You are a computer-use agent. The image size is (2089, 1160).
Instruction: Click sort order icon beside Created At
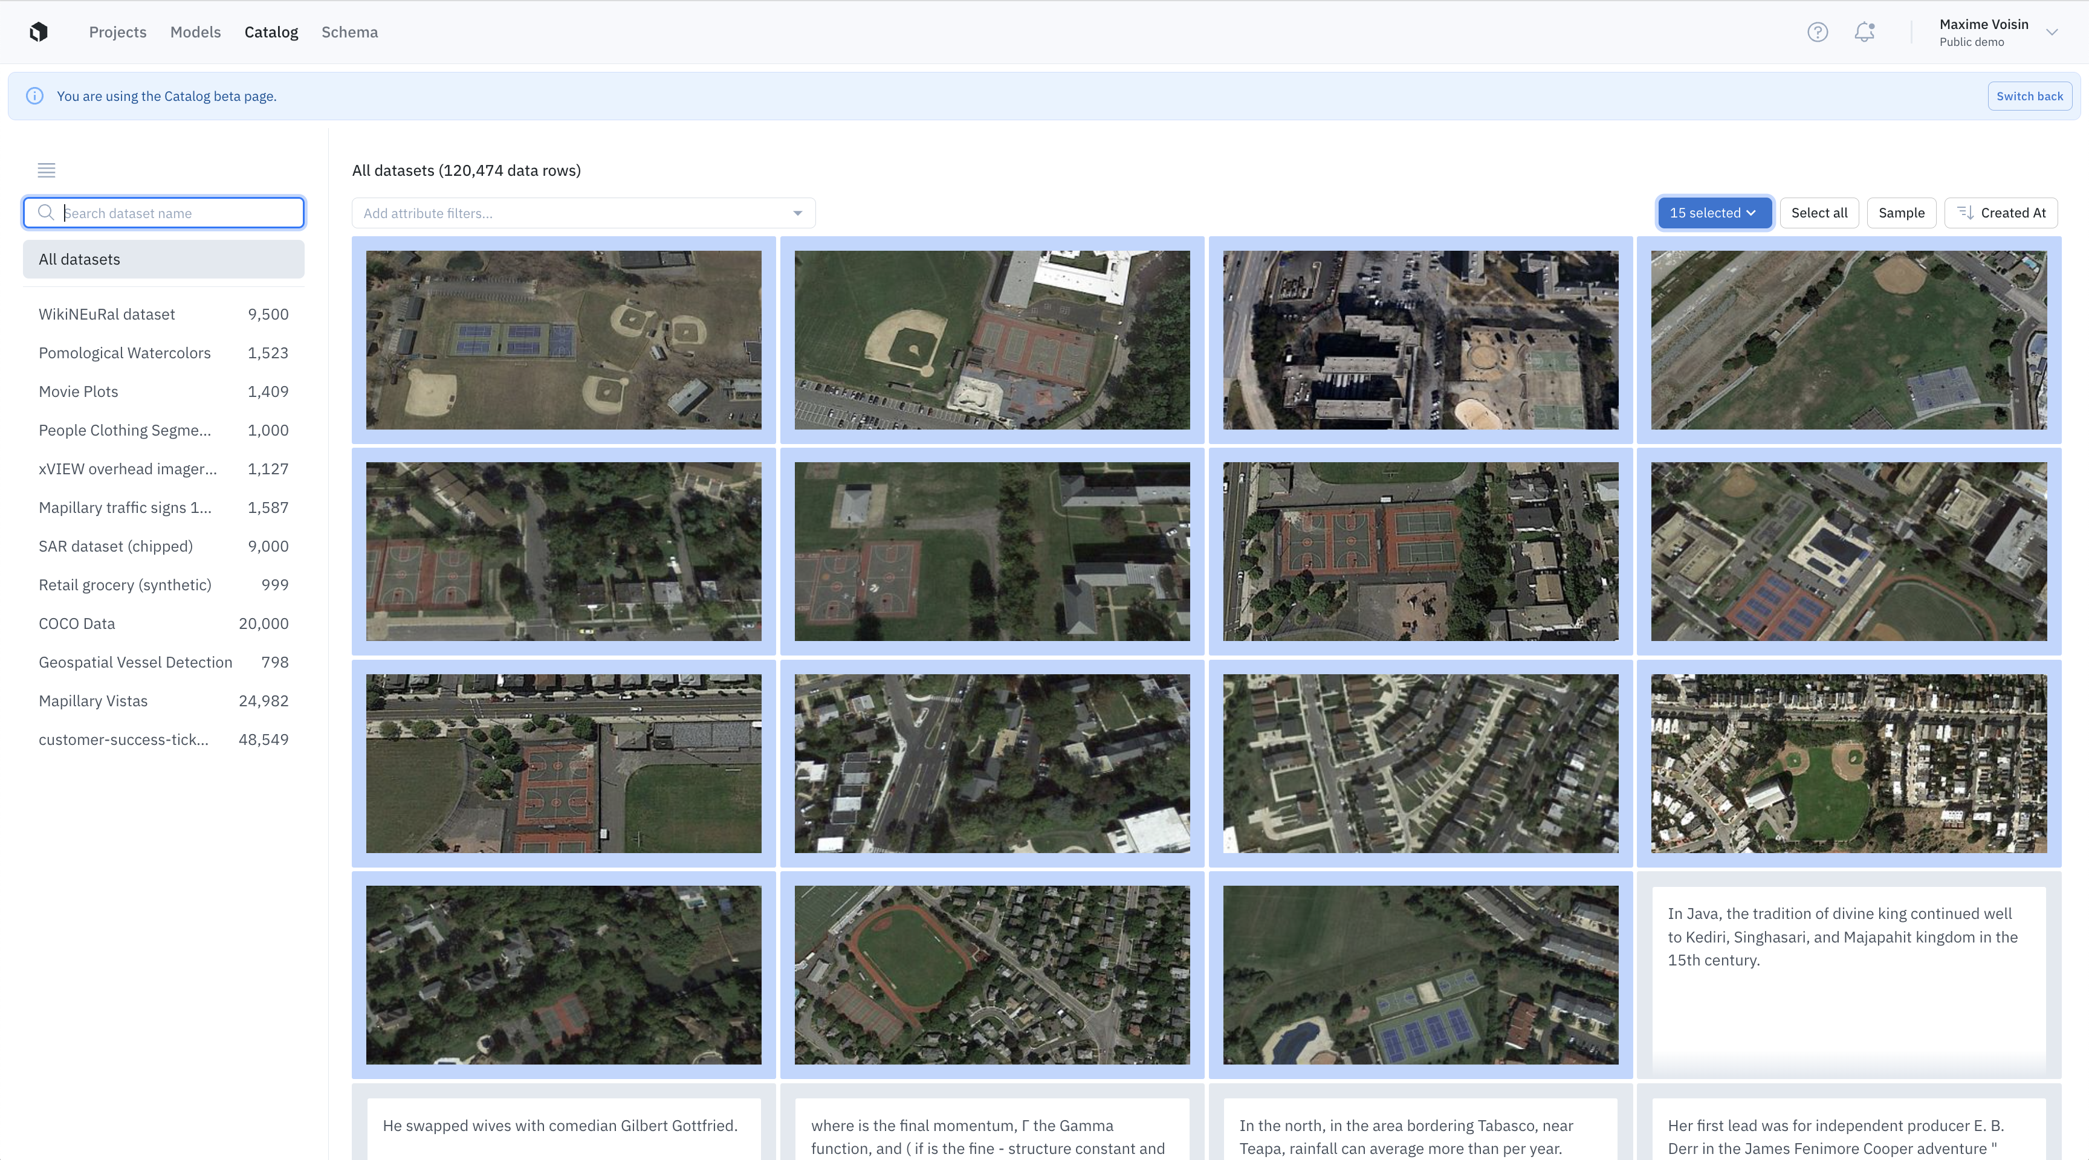pos(1966,213)
